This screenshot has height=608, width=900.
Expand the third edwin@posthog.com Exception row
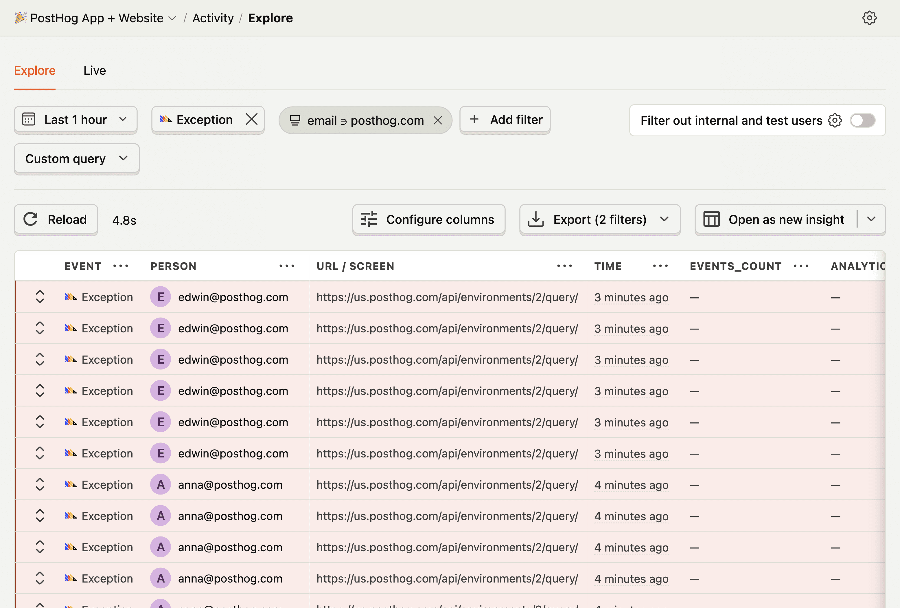pyautogui.click(x=40, y=359)
